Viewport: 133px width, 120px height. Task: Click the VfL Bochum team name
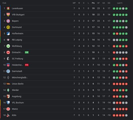click(18, 103)
